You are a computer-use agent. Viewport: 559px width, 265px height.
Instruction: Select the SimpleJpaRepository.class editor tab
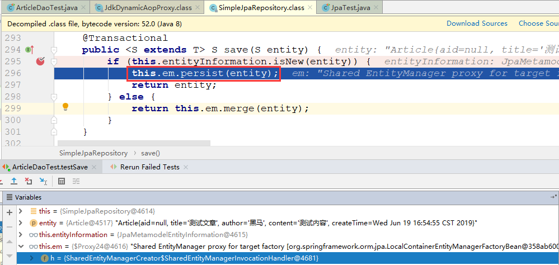[x=260, y=7]
